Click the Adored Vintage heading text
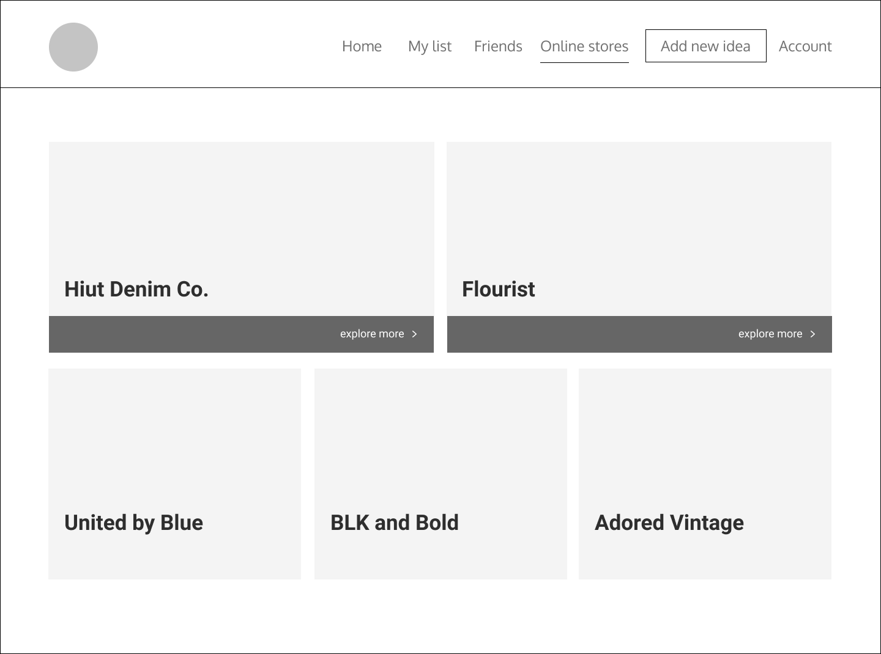This screenshot has width=881, height=654. point(669,523)
